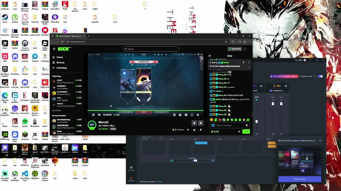Share the Mercs0 stream
Viewport: 341px width, 191px height.
pyautogui.click(x=188, y=130)
